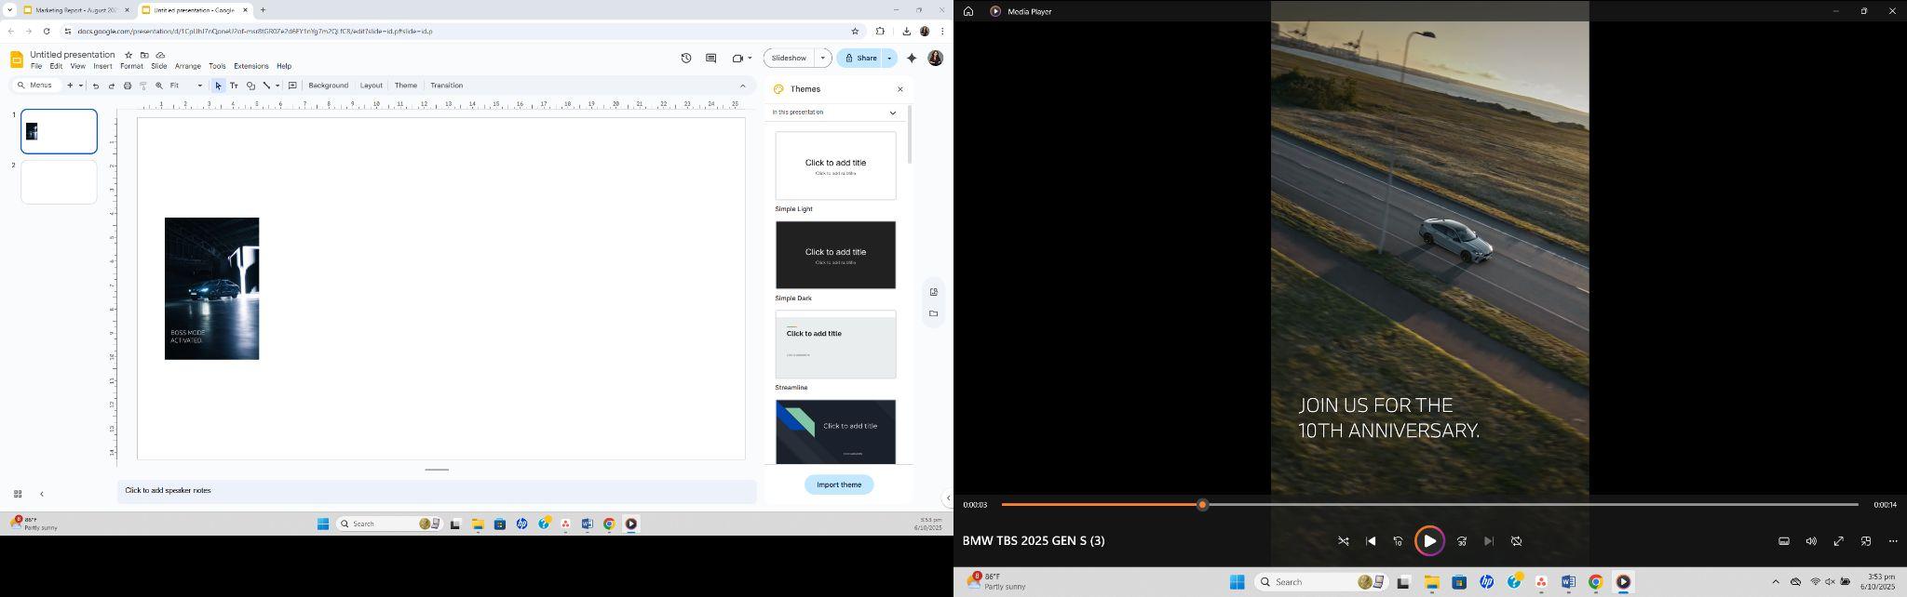Click the Background button
The image size is (1907, 597).
point(328,86)
